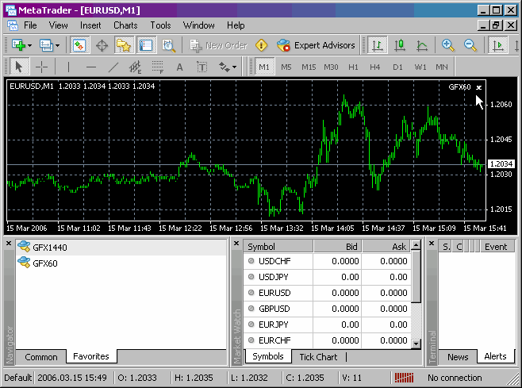
Task: Toggle the Expert Advisors button
Action: (x=316, y=45)
